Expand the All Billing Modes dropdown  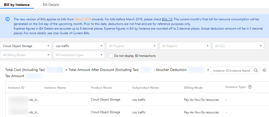pyautogui.click(x=26, y=55)
